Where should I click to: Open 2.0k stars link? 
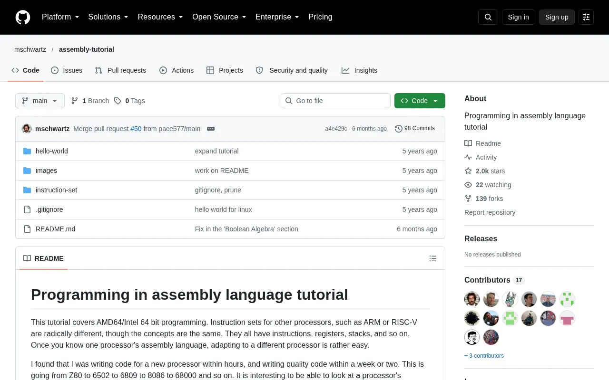click(x=485, y=171)
